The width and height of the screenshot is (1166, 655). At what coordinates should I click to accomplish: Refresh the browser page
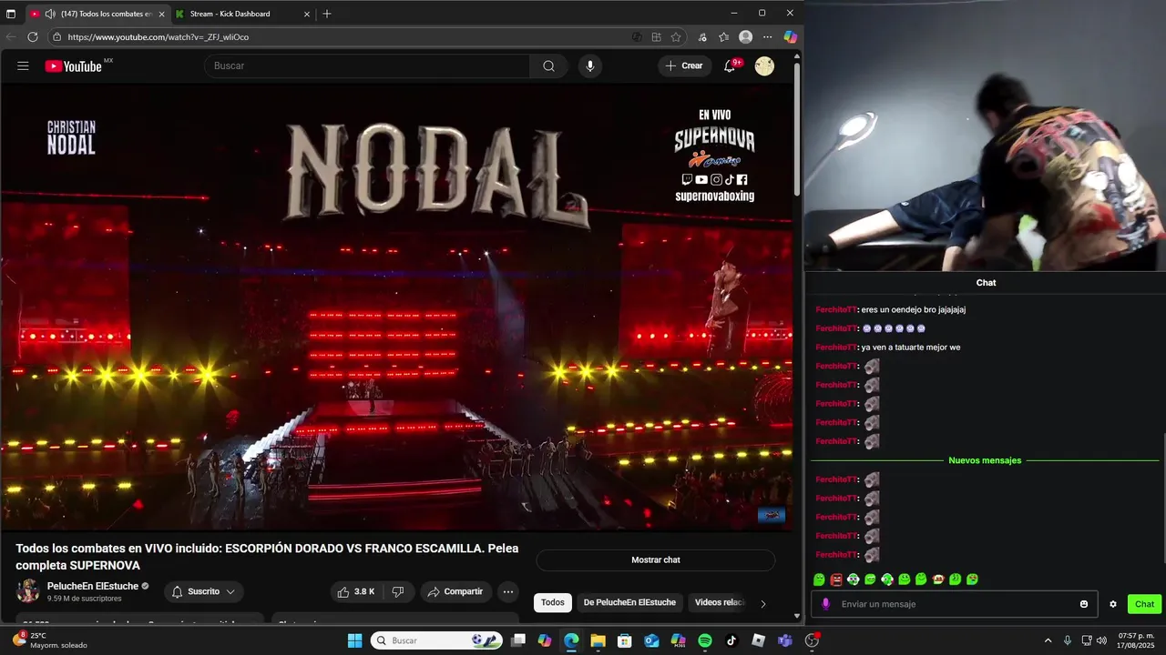[33, 36]
